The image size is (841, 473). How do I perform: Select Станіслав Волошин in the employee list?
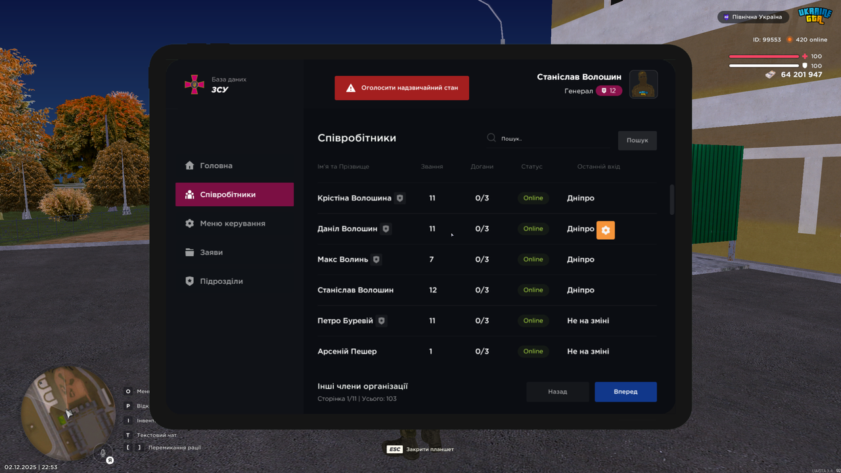click(x=355, y=290)
